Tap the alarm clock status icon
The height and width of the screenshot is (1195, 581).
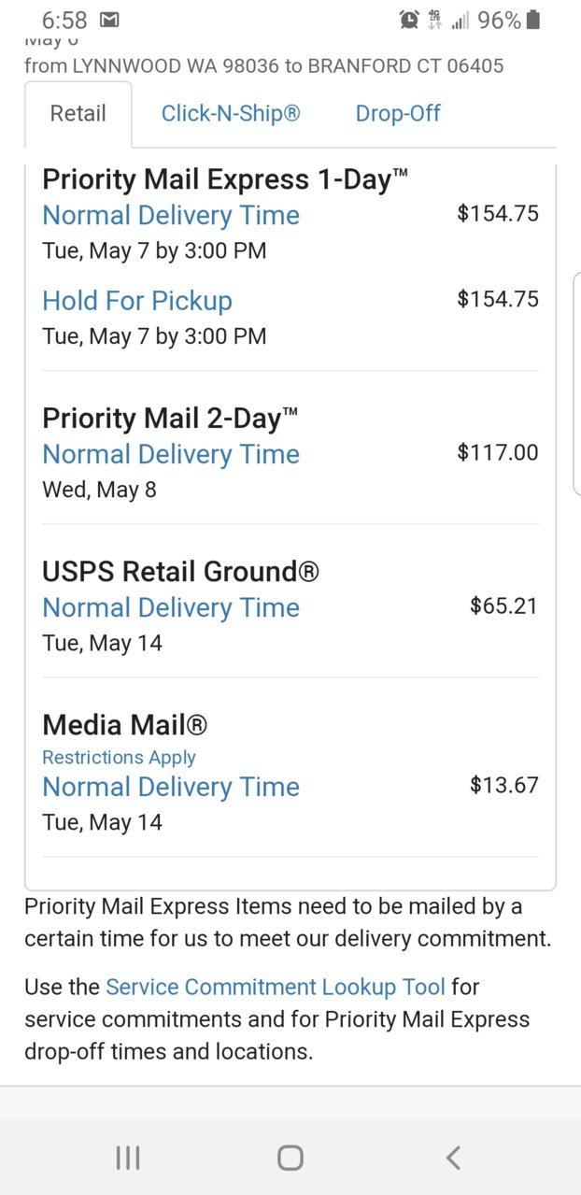[x=409, y=20]
